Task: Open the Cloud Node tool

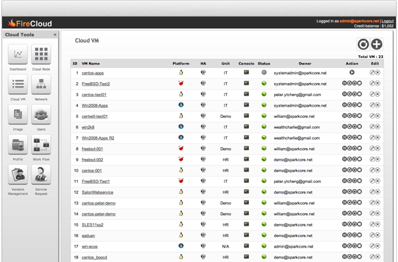Action: 41,54
